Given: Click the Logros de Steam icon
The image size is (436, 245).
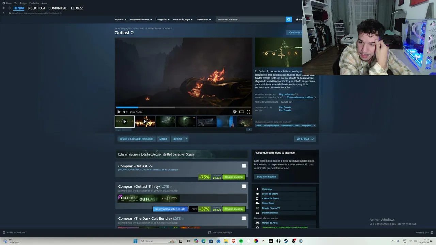Looking at the screenshot, I should 258,194.
